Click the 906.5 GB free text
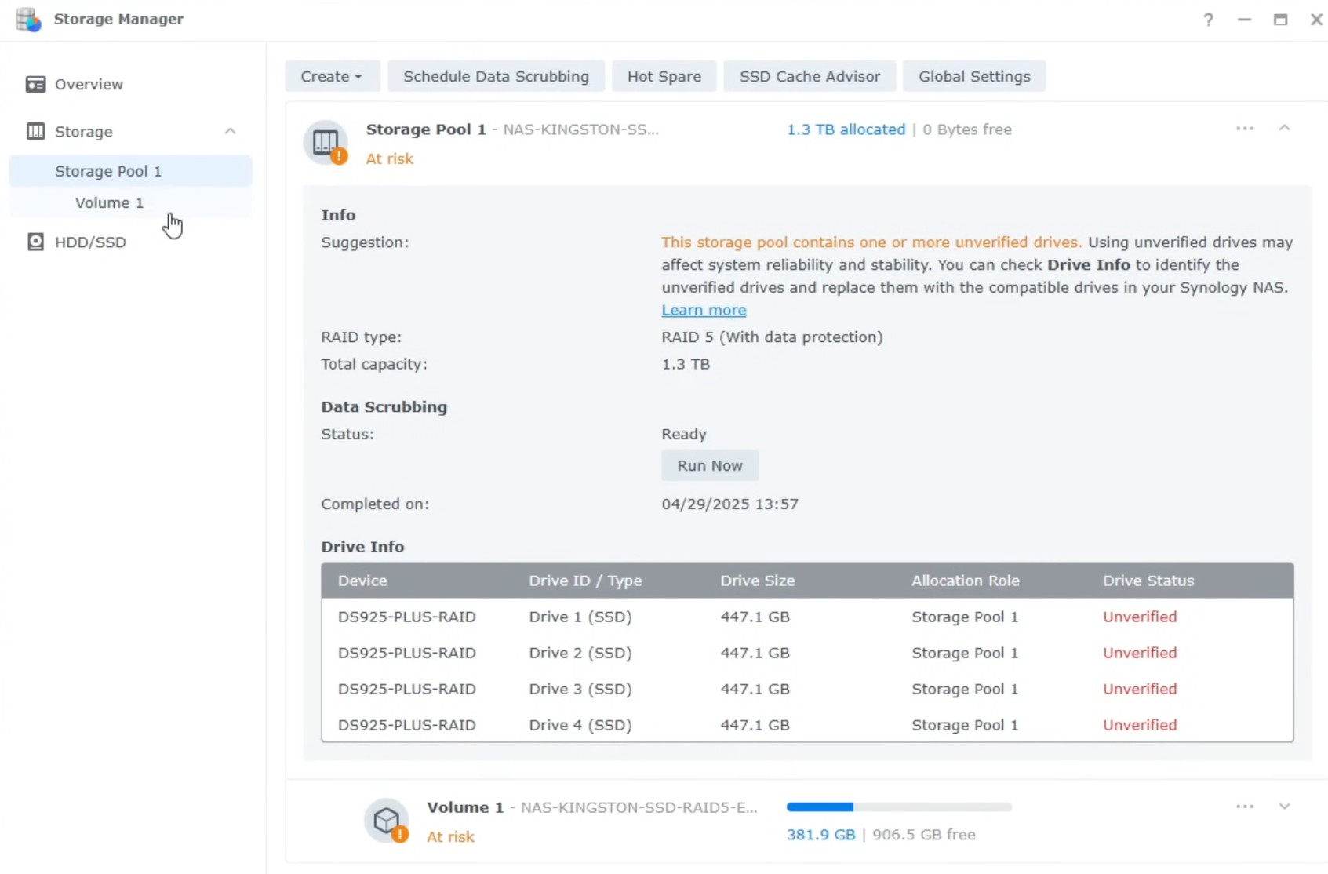 tap(924, 835)
